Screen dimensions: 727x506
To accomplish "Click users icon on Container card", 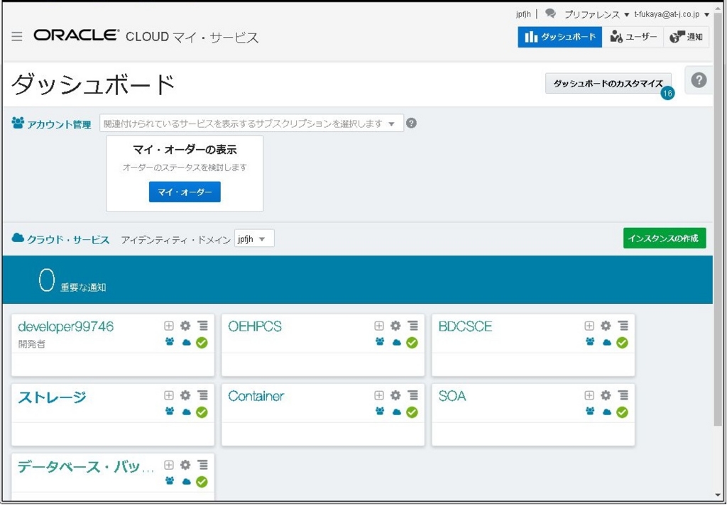I will pos(381,412).
